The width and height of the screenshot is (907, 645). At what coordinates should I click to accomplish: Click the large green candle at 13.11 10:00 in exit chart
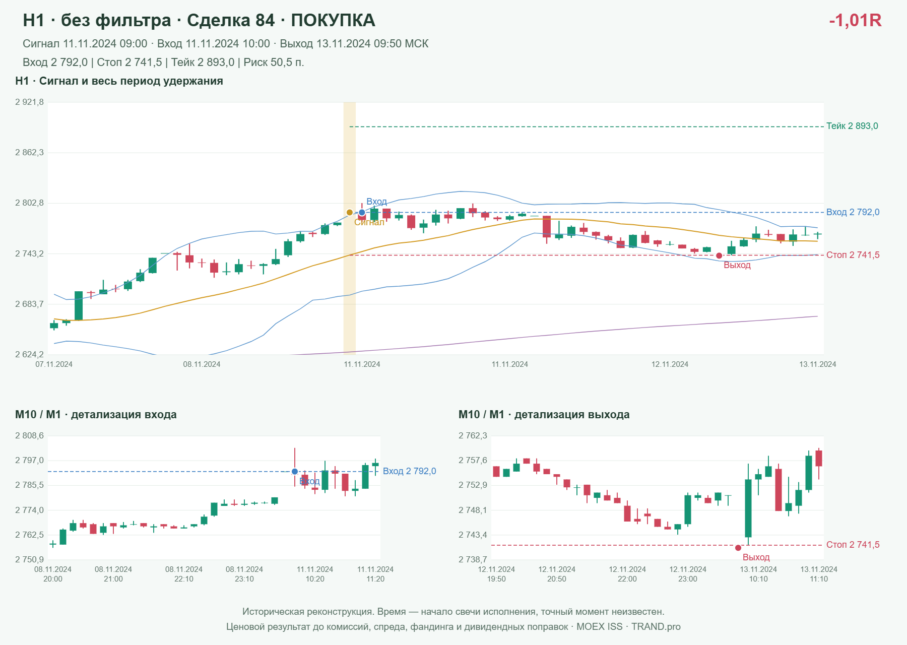748,508
